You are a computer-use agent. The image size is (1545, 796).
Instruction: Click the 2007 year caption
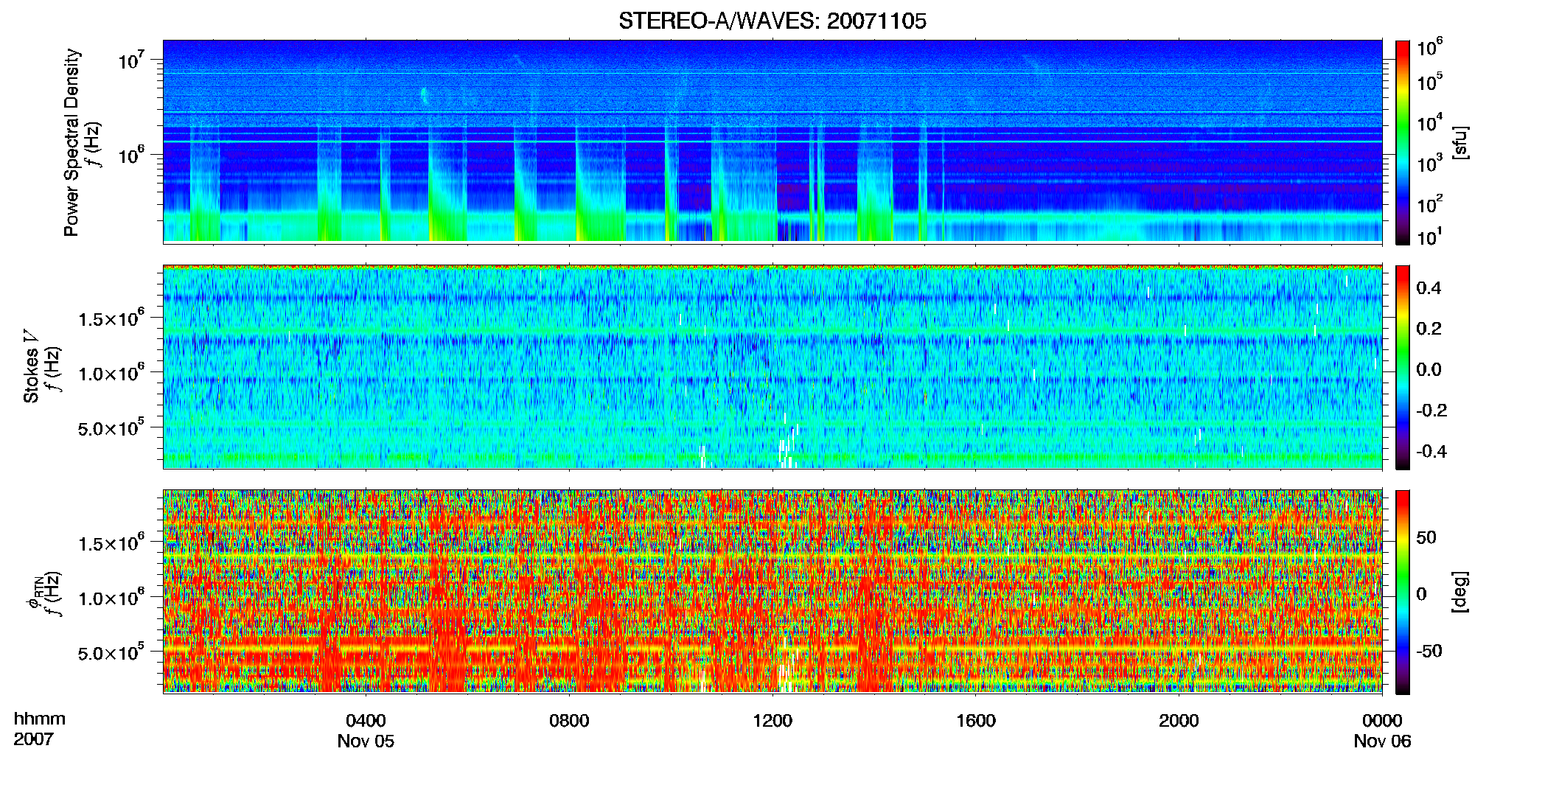33,739
